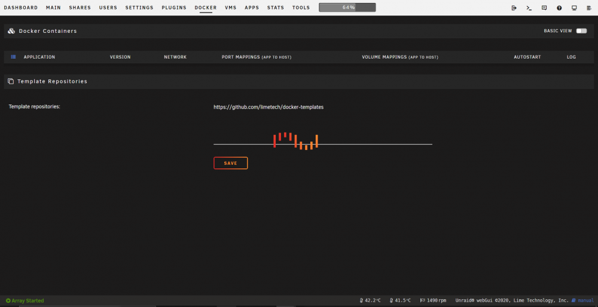Go to the Main tab
The image size is (598, 307).
[53, 8]
